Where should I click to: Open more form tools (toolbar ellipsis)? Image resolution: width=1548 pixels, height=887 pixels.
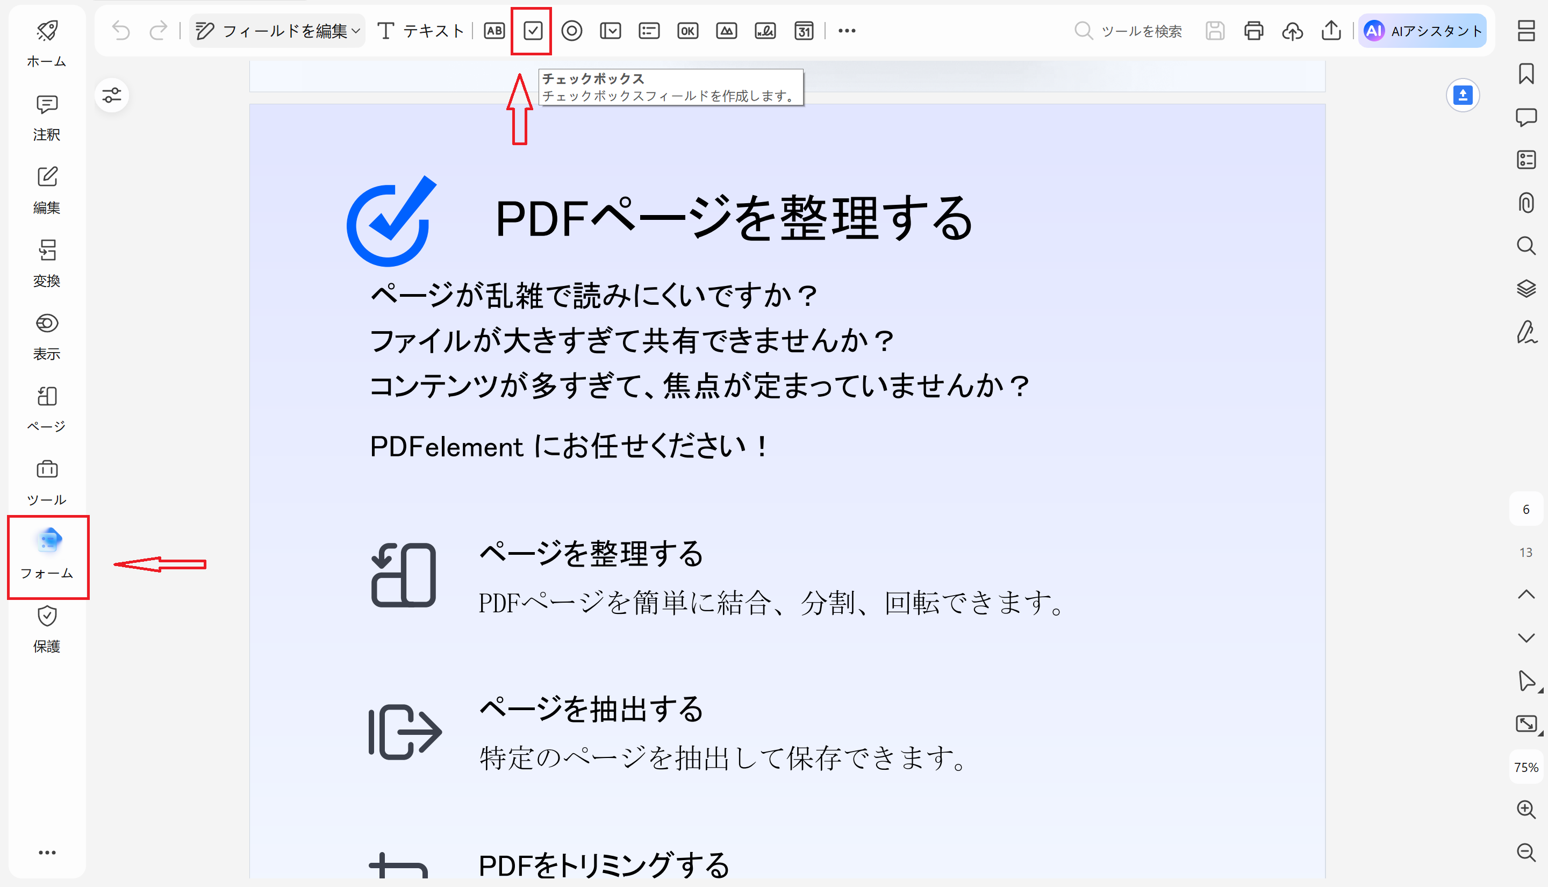[x=847, y=31]
